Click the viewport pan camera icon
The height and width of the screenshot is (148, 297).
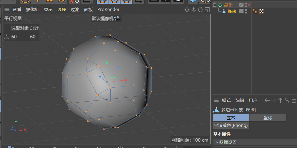pyautogui.click(x=187, y=10)
